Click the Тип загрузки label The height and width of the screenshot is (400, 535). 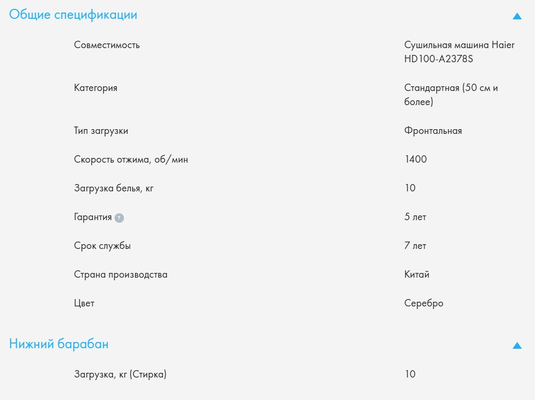[101, 131]
